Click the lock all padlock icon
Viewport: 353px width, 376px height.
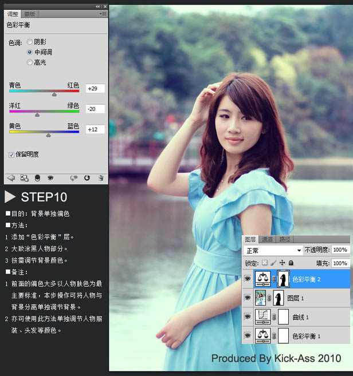point(292,263)
